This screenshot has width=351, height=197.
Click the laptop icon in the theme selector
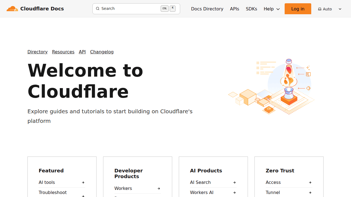[x=320, y=9]
